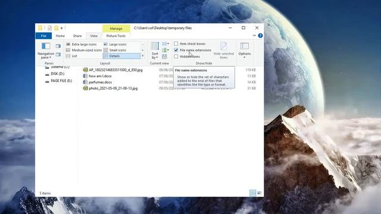Toggle the Preview pane icon

(58, 46)
